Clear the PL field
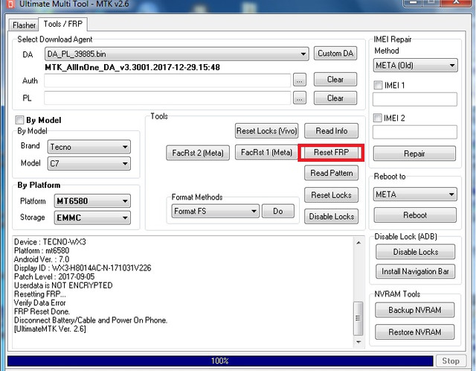The image size is (476, 371). 335,98
